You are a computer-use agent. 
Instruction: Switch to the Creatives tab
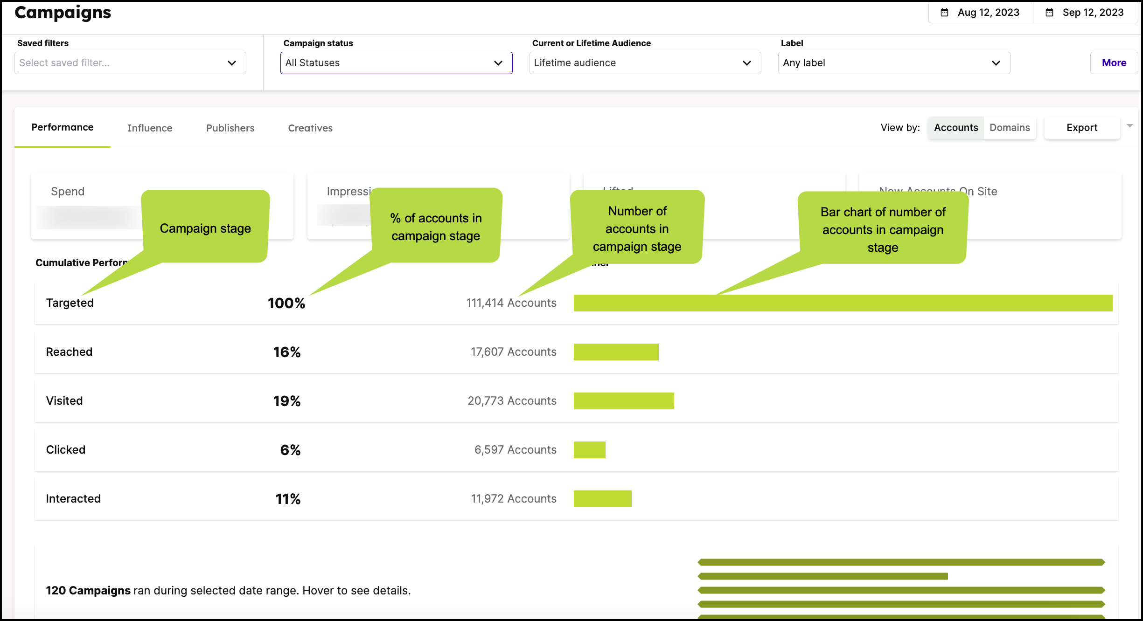click(310, 128)
